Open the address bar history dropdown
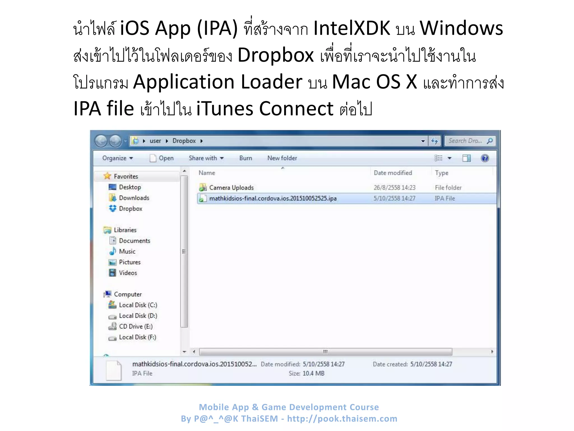 tap(423, 141)
